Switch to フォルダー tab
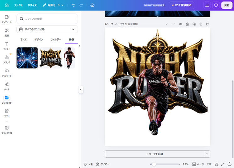The height and width of the screenshot is (168, 234). click(x=56, y=39)
